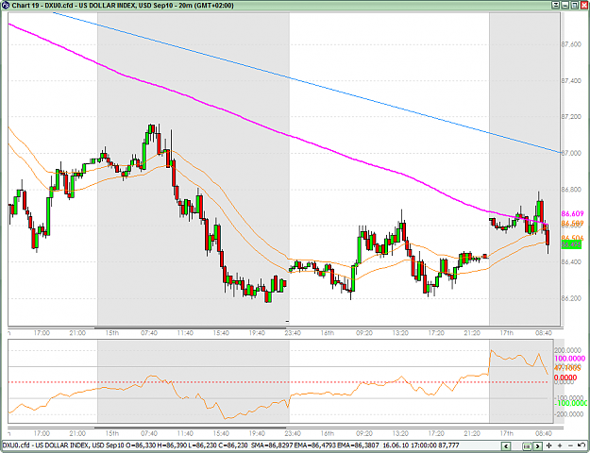Click 15th date label on main time axis
Screen dimensions: 590x453
(x=112, y=333)
